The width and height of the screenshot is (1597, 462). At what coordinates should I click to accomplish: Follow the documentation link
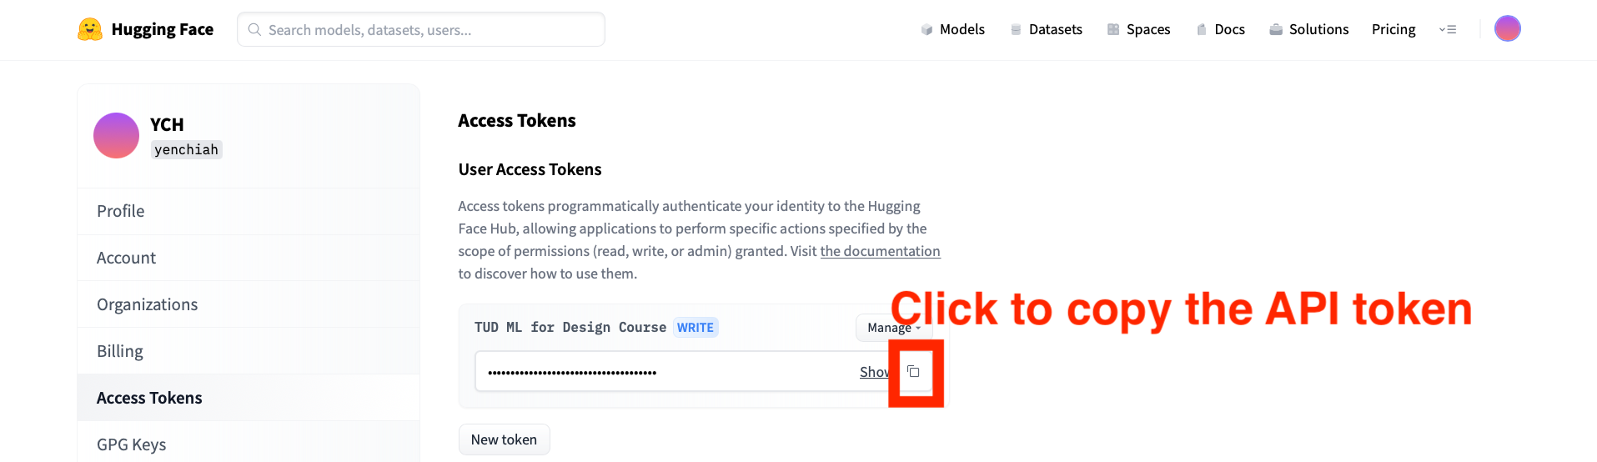[x=880, y=251]
